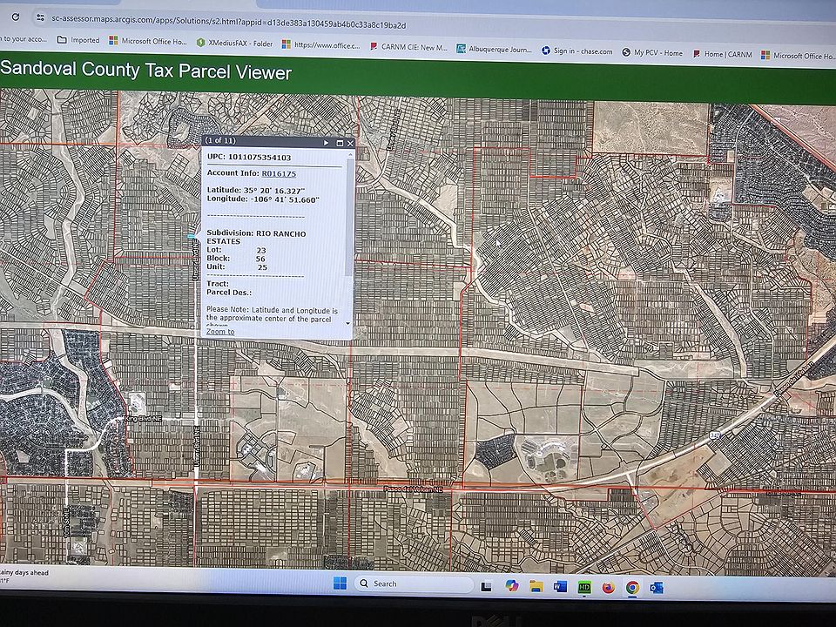The width and height of the screenshot is (836, 627).
Task: Click the taskbar Search box
Action: pyautogui.click(x=414, y=583)
